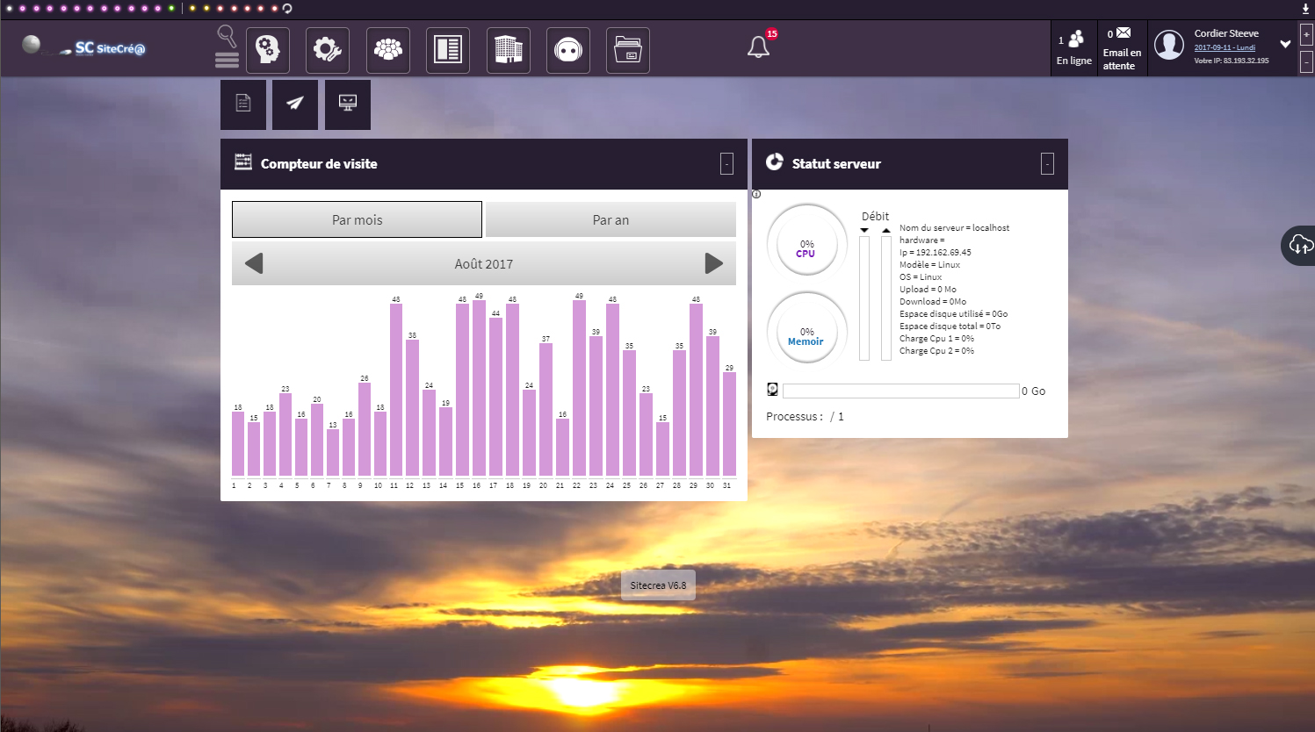Viewport: 1315px width, 732px height.
Task: Switch to the Par mois tab
Action: (x=357, y=219)
